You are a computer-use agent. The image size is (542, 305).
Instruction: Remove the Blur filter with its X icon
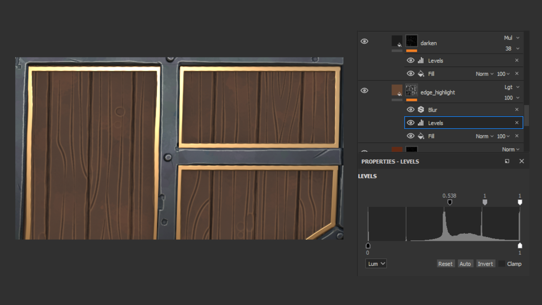(x=517, y=110)
